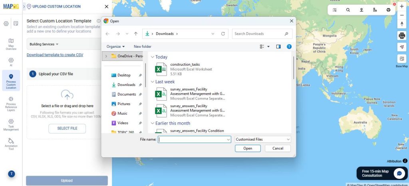The height and width of the screenshot is (186, 409).
Task: Click the measure tool icon in map toolbar
Action: click(x=375, y=10)
